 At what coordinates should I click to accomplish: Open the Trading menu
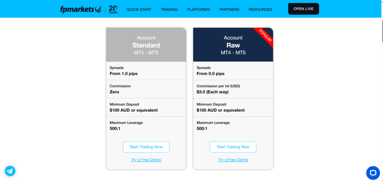169,9
